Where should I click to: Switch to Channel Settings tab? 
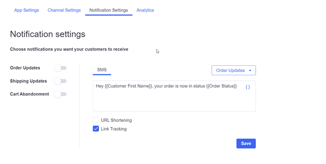pyautogui.click(x=64, y=10)
